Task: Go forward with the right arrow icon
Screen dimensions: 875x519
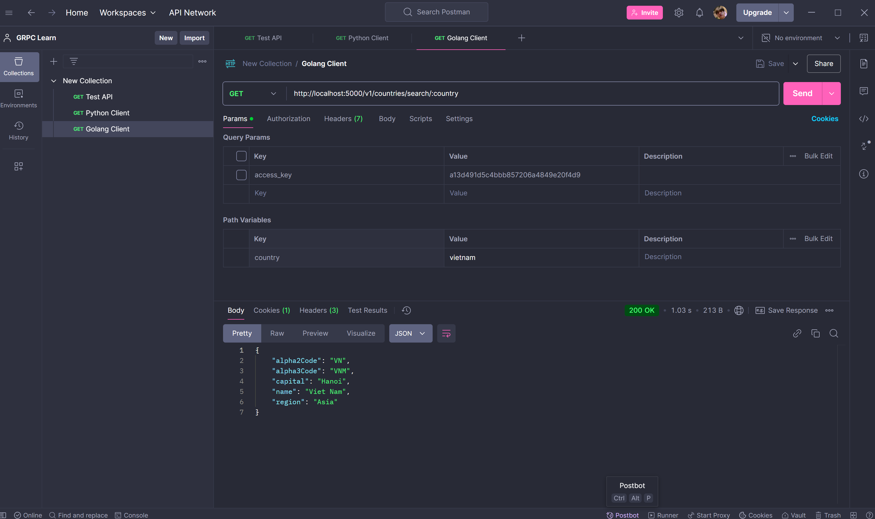Action: (x=52, y=13)
